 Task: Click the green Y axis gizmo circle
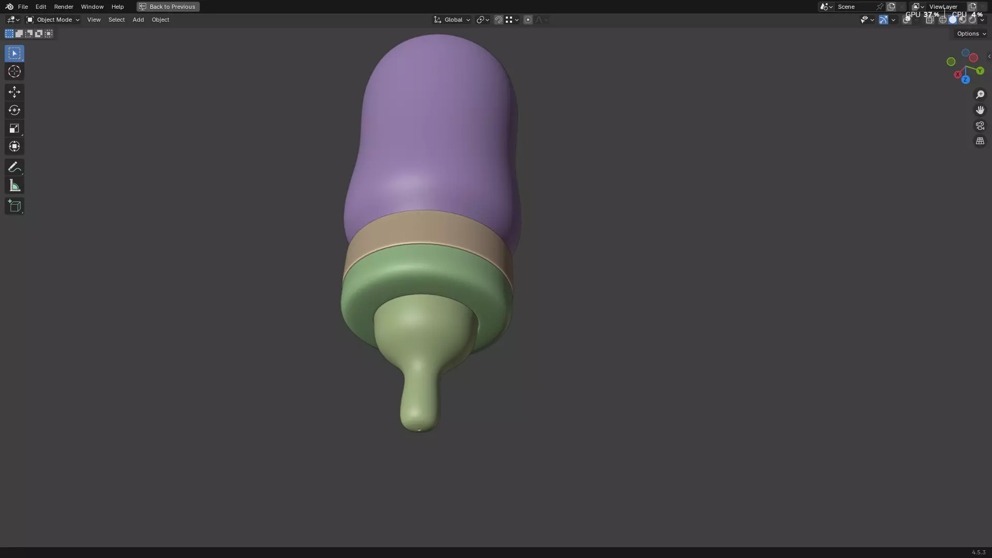coord(980,71)
